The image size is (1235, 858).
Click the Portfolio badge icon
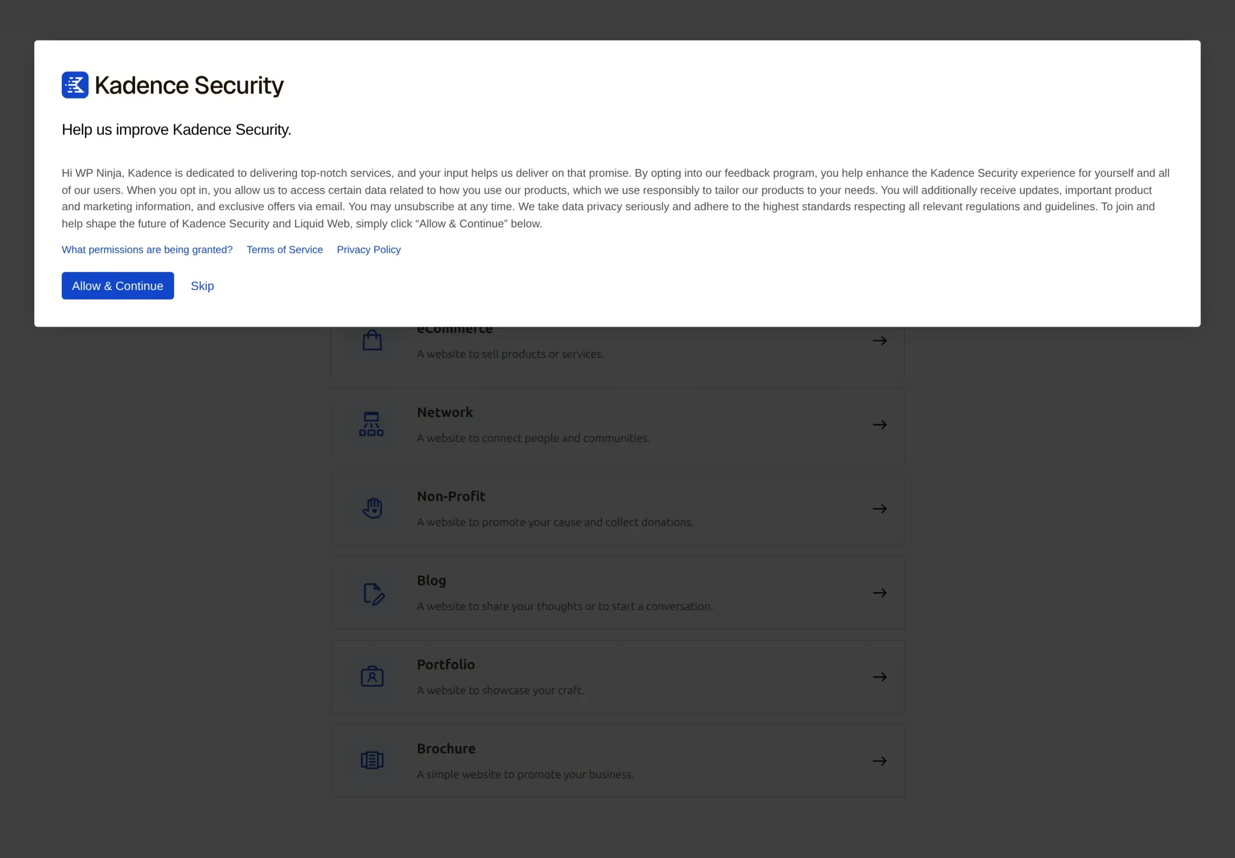tap(372, 676)
